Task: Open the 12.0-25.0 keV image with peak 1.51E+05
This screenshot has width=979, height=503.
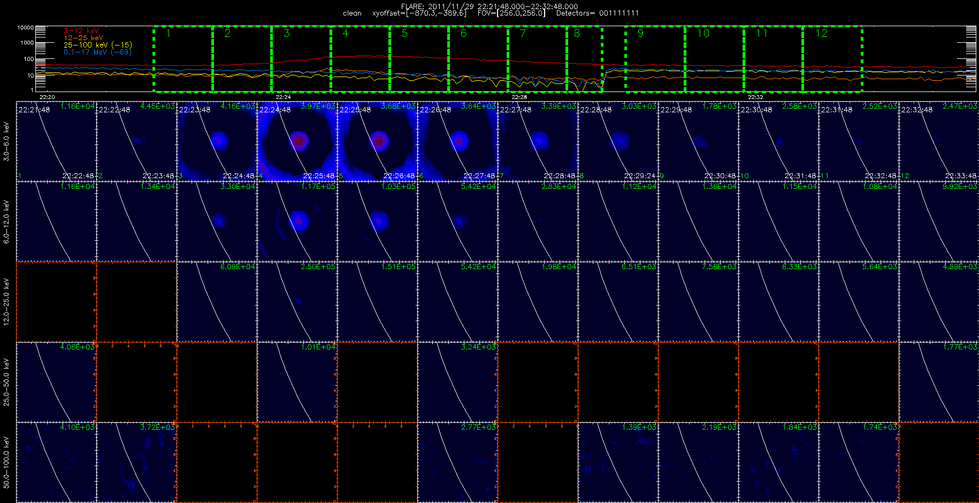Action: [378, 302]
